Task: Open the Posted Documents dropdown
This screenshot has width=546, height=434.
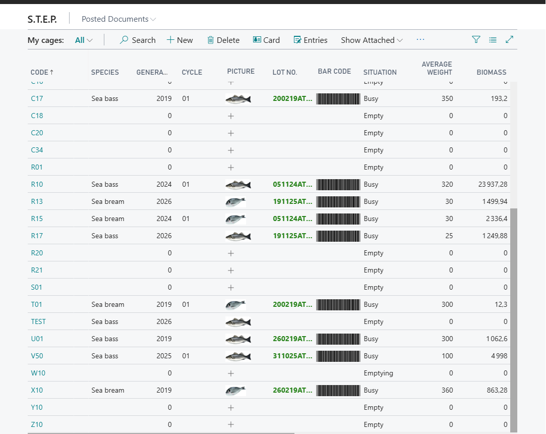Action: coord(118,19)
